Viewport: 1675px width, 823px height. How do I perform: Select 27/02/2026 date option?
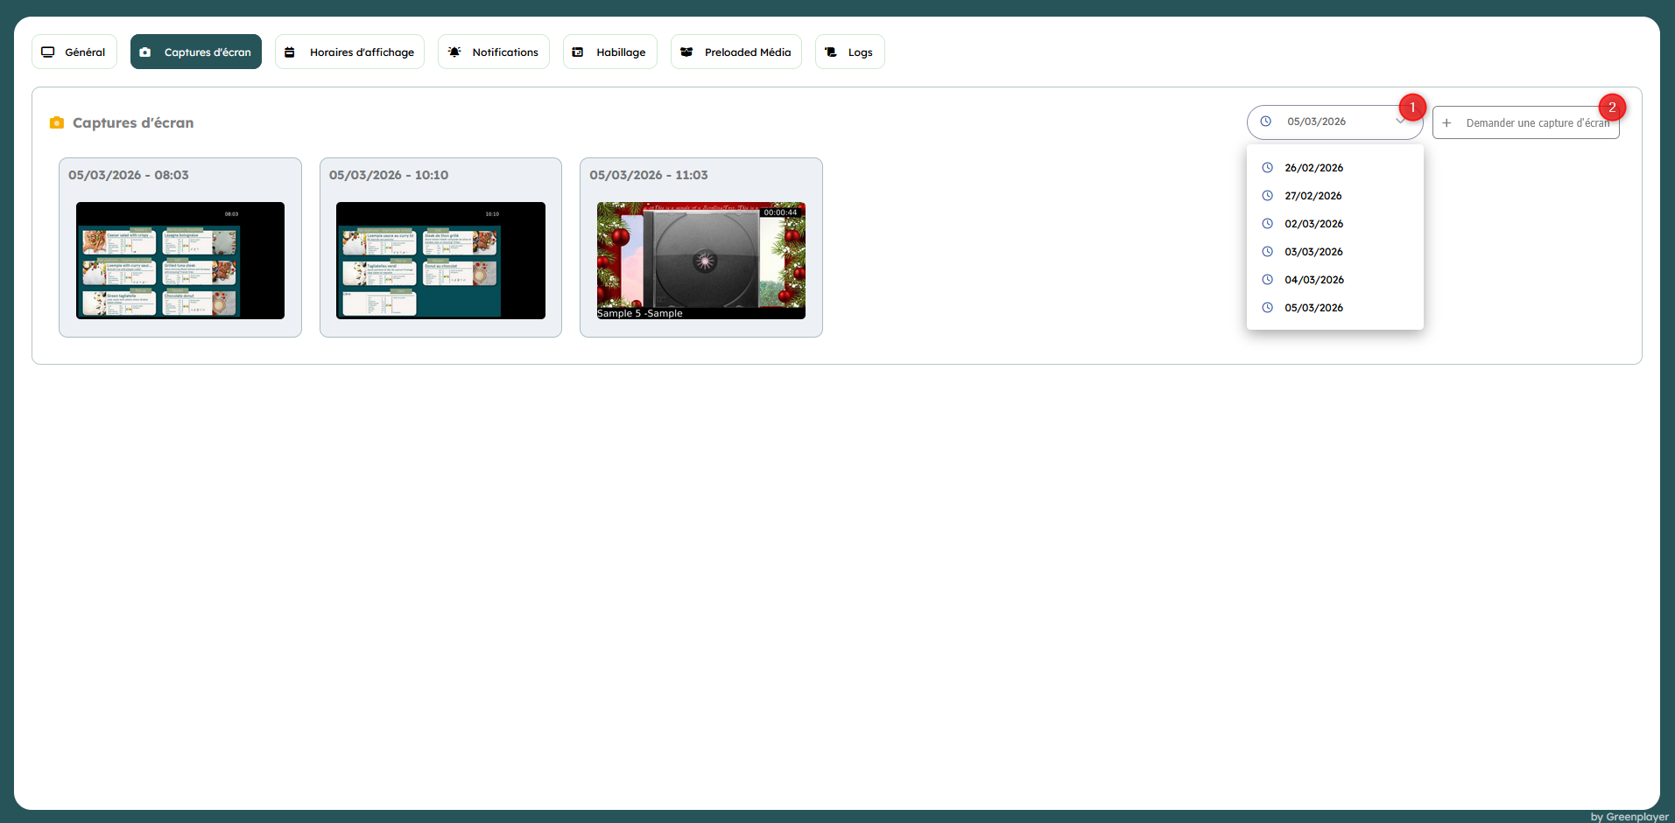[x=1313, y=196]
